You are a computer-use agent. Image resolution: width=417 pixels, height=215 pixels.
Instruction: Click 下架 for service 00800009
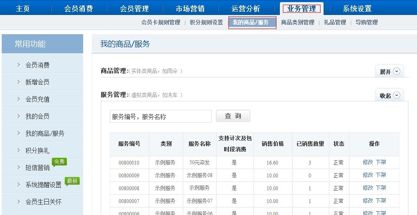tap(381, 175)
